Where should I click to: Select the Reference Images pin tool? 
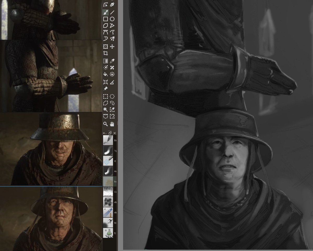[x=106, y=89]
